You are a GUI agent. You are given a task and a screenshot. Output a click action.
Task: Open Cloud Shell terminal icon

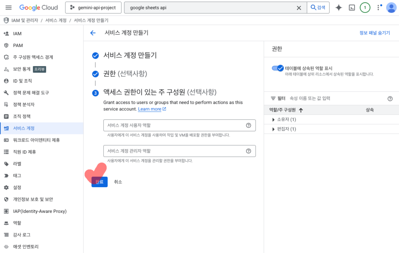[x=352, y=8]
